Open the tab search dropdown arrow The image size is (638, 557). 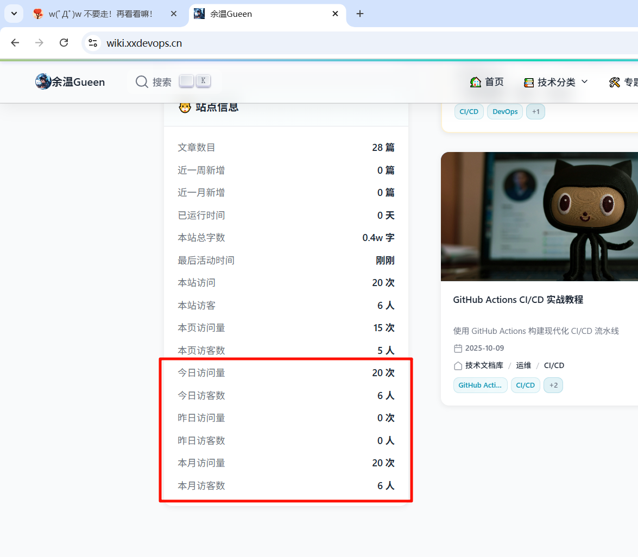pyautogui.click(x=14, y=14)
